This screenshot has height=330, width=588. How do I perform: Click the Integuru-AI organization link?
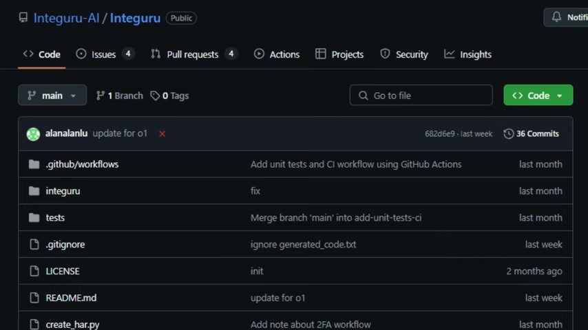66,18
